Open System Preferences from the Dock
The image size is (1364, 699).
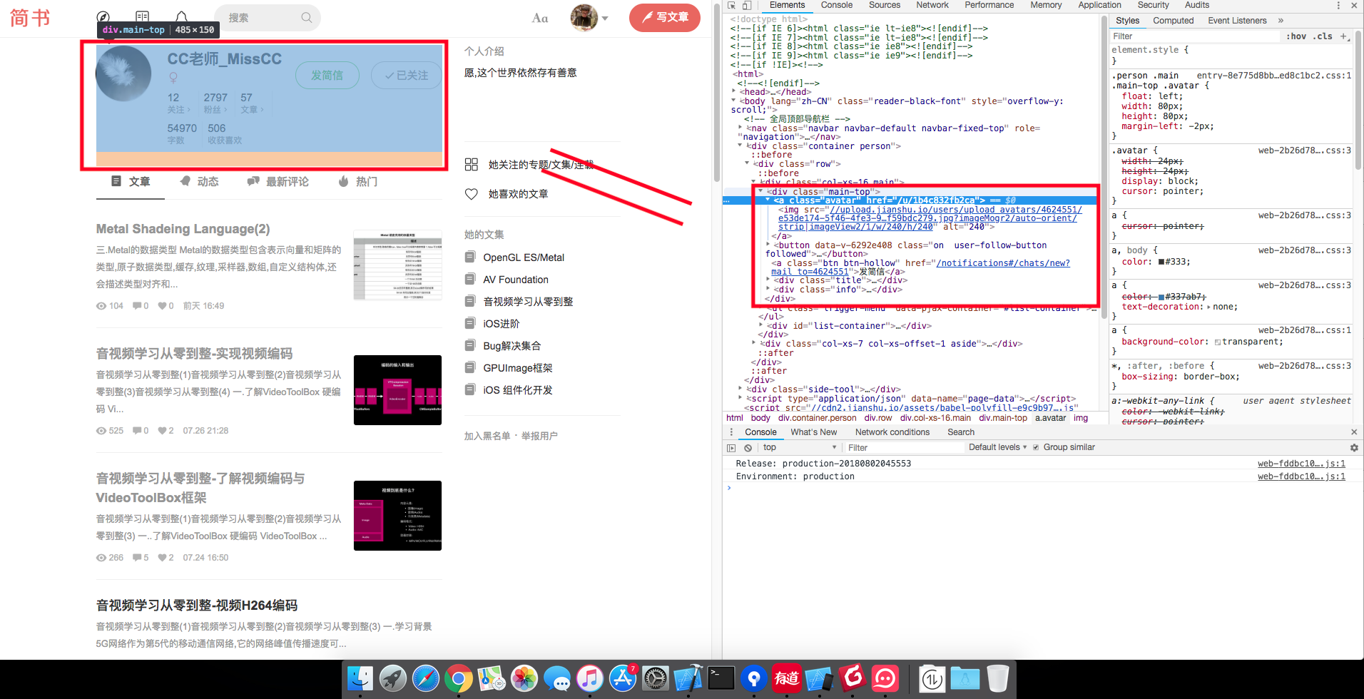point(655,678)
